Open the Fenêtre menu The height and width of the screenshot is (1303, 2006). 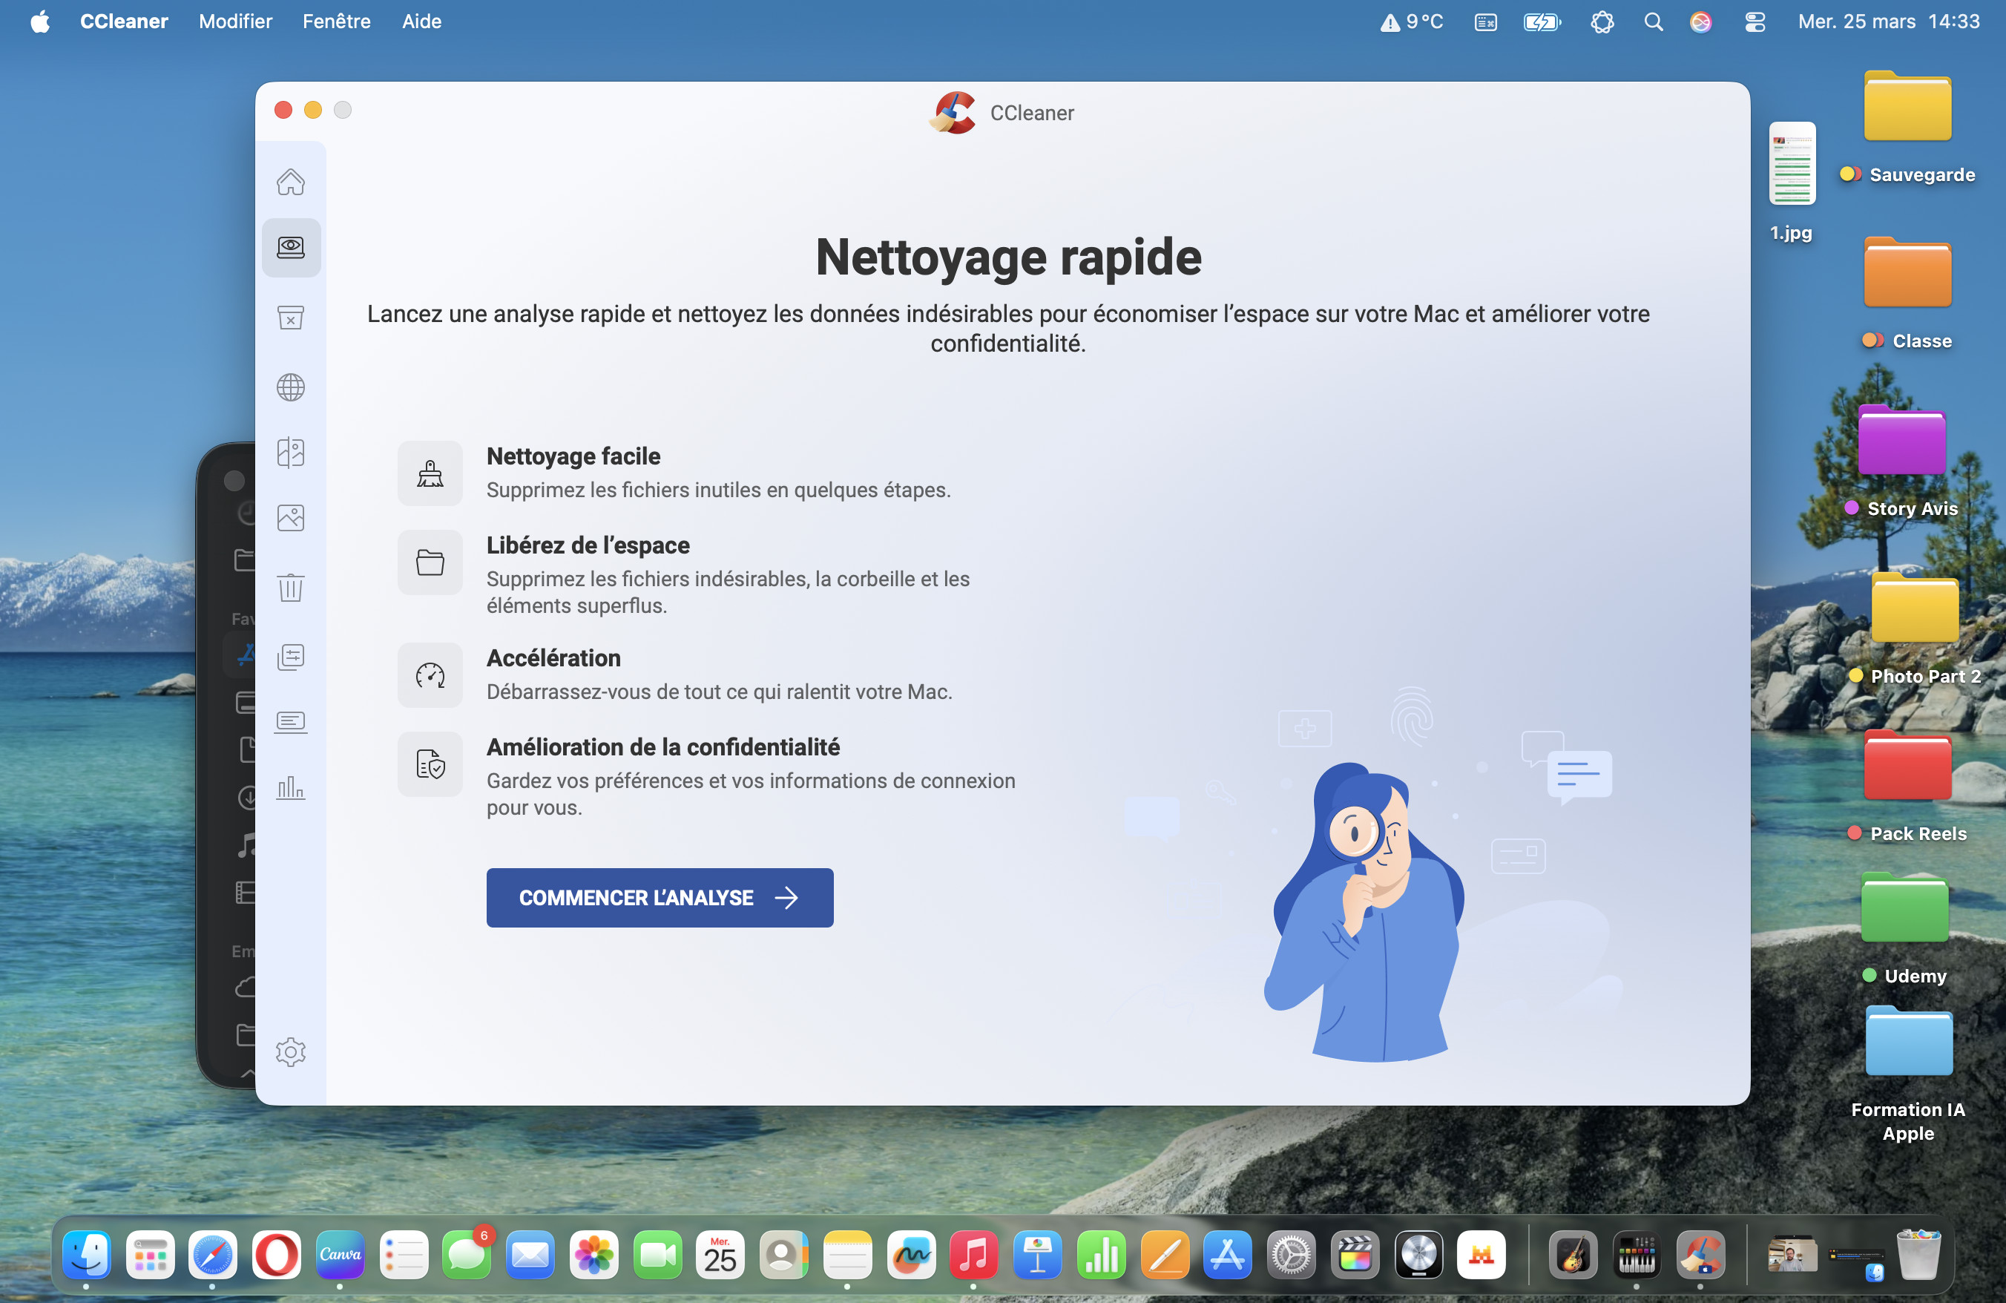point(336,21)
